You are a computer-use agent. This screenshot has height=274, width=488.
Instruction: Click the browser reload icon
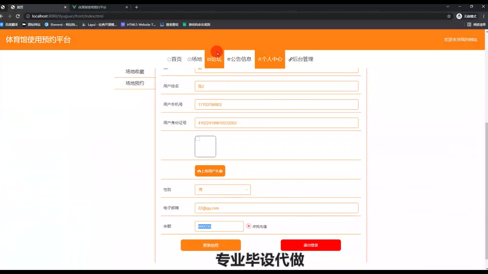click(18, 16)
